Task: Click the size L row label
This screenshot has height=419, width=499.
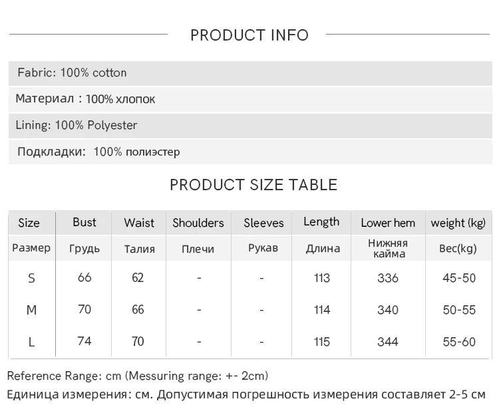Action: [x=31, y=343]
